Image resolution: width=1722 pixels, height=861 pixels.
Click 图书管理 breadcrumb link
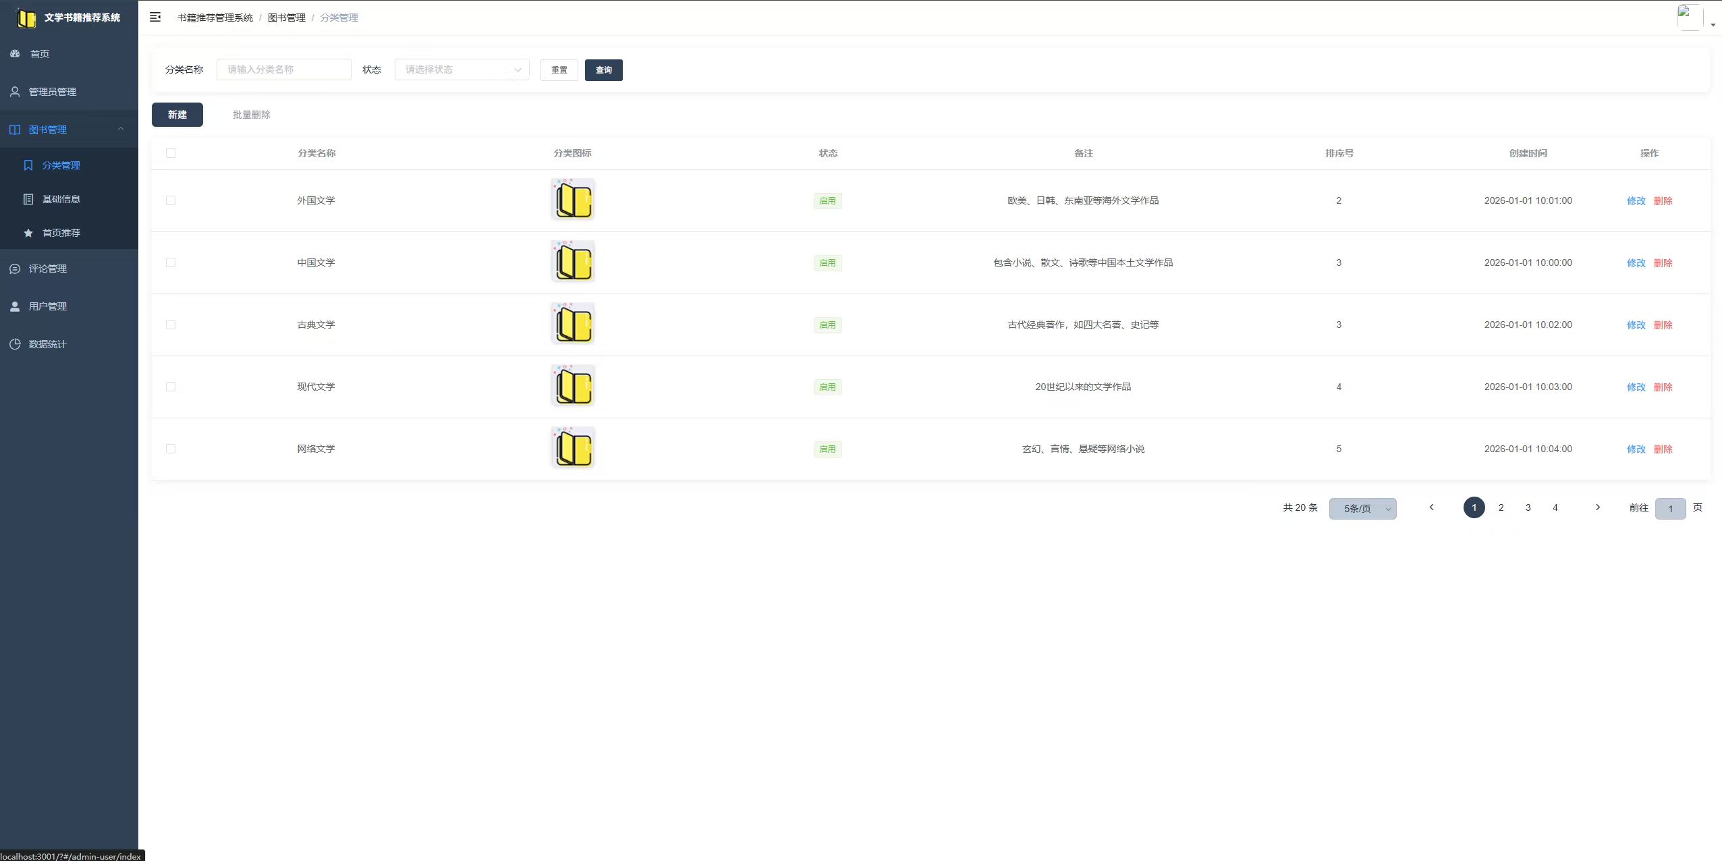coord(287,18)
